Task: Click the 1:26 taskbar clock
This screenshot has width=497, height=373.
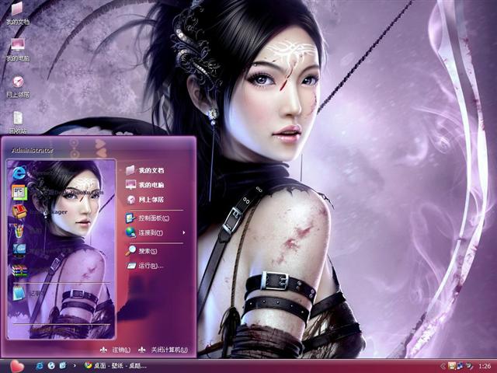Action: click(485, 366)
